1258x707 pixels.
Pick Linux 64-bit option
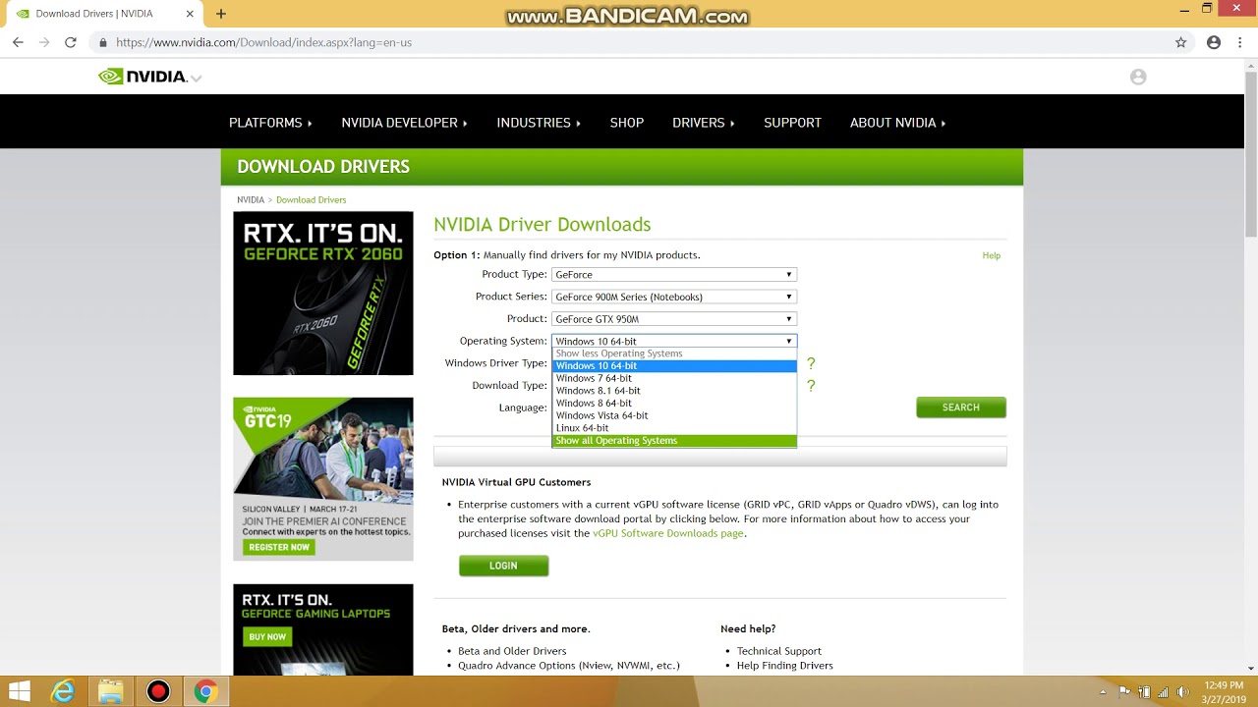coord(674,428)
